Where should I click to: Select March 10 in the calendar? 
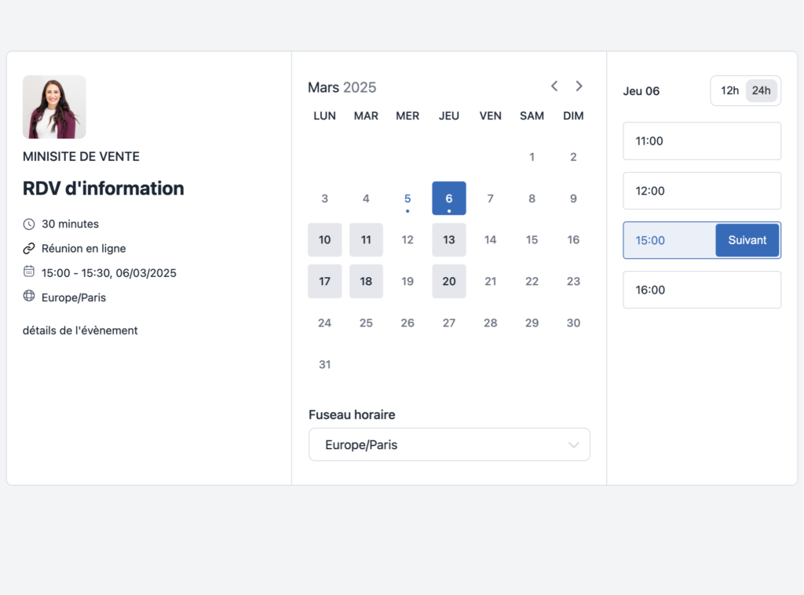pyautogui.click(x=324, y=240)
